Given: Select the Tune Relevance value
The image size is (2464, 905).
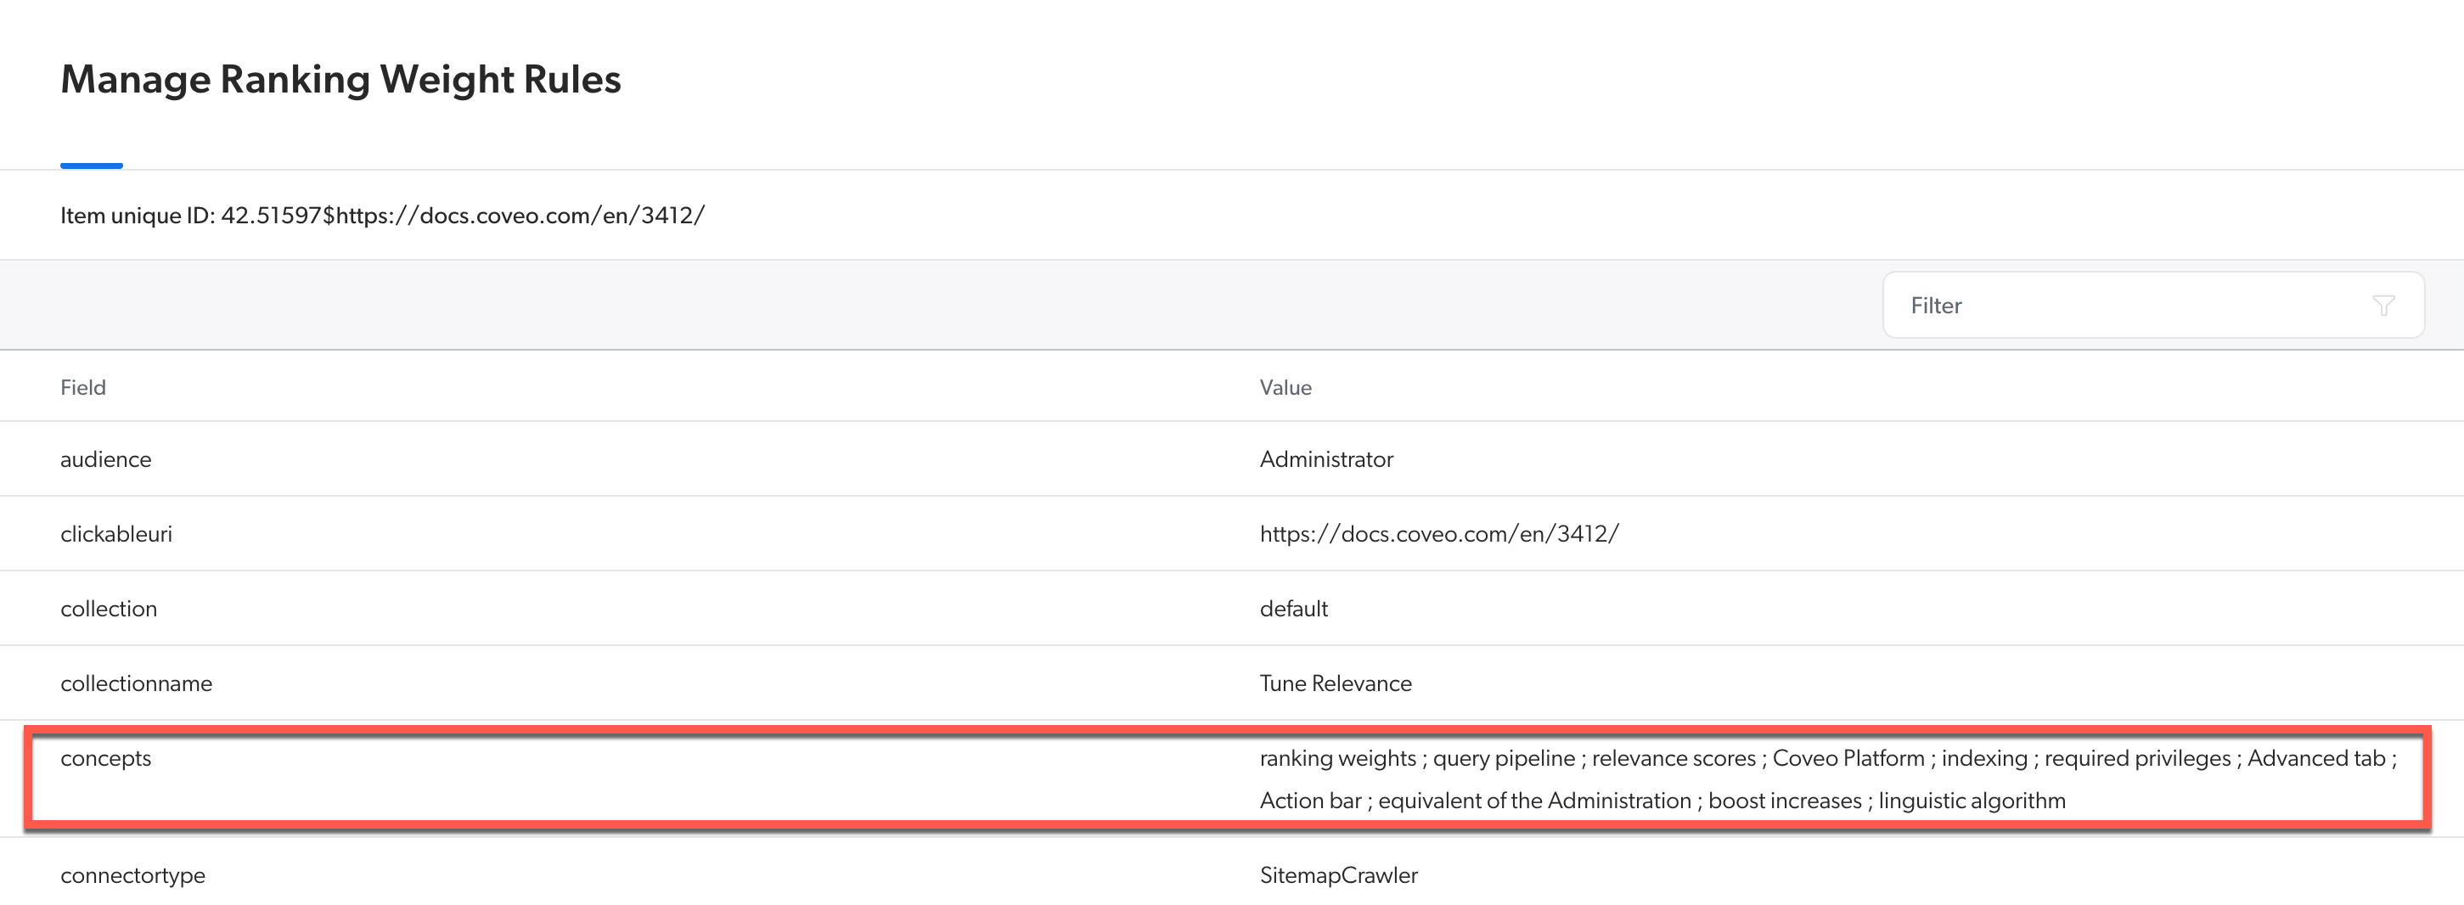Looking at the screenshot, I should click(x=1336, y=683).
